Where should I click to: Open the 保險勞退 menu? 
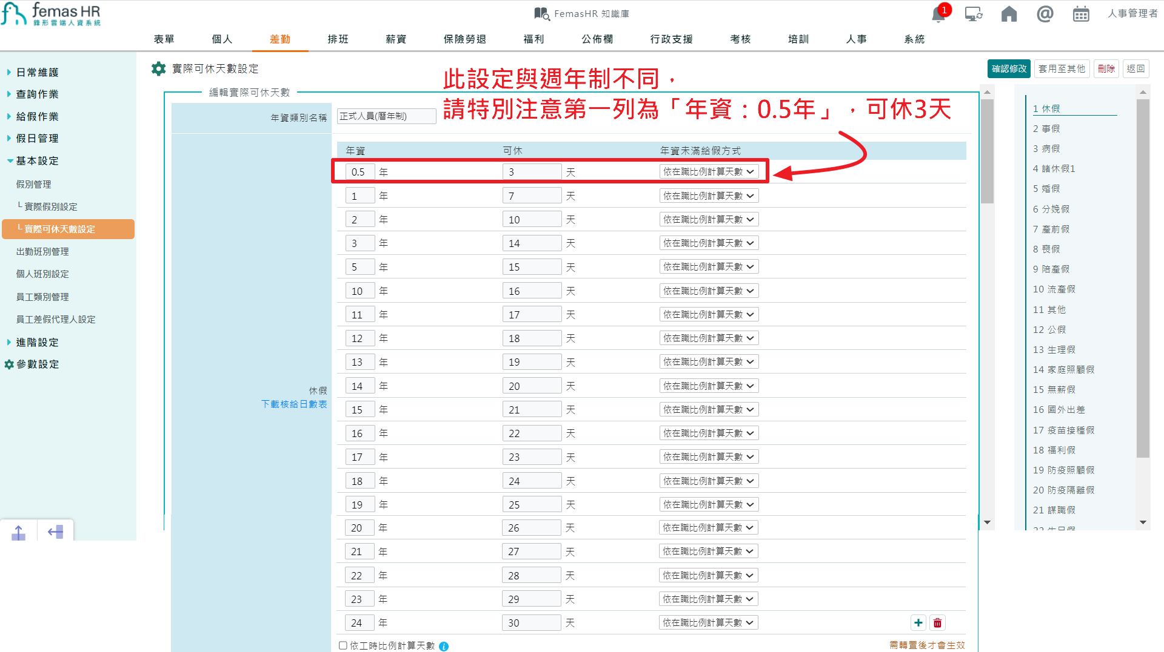[464, 39]
